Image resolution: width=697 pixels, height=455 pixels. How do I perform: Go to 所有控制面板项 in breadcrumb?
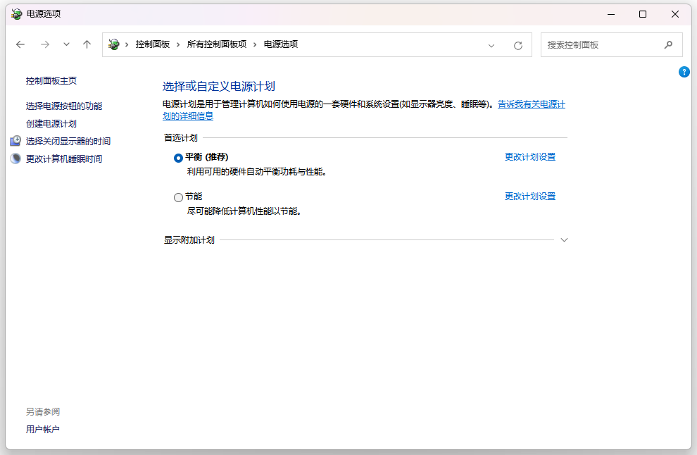[x=216, y=44]
